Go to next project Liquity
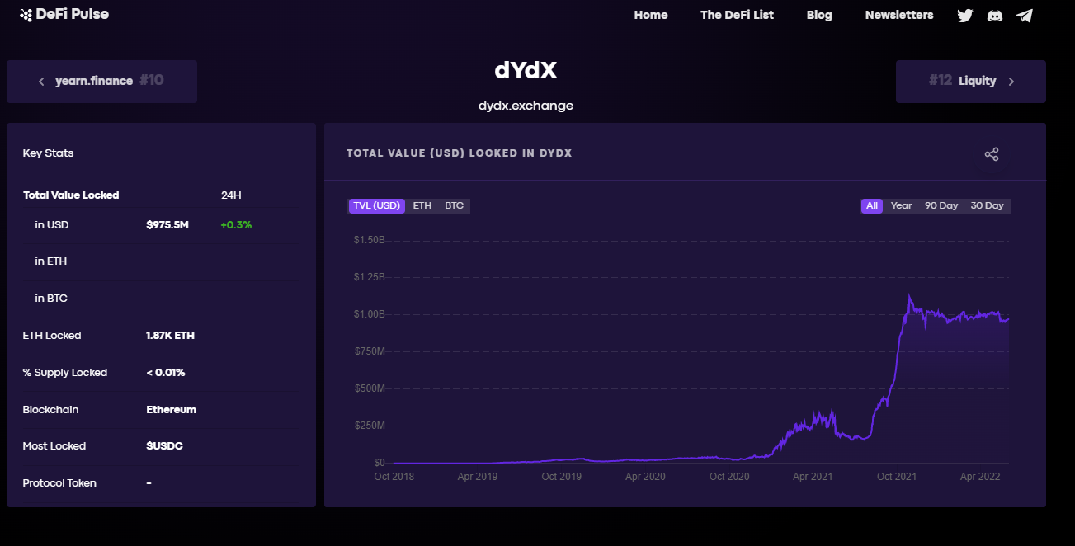Image resolution: width=1075 pixels, height=546 pixels. pos(971,82)
